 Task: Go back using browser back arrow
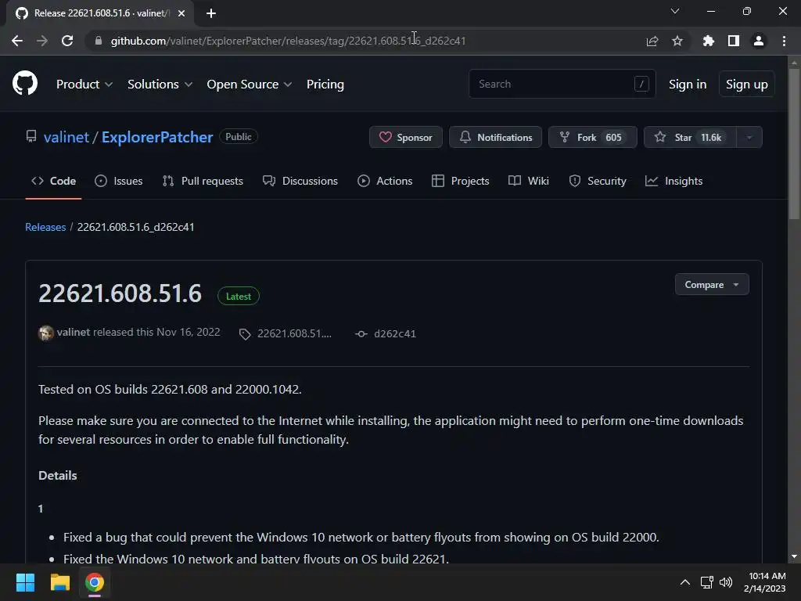(x=17, y=41)
